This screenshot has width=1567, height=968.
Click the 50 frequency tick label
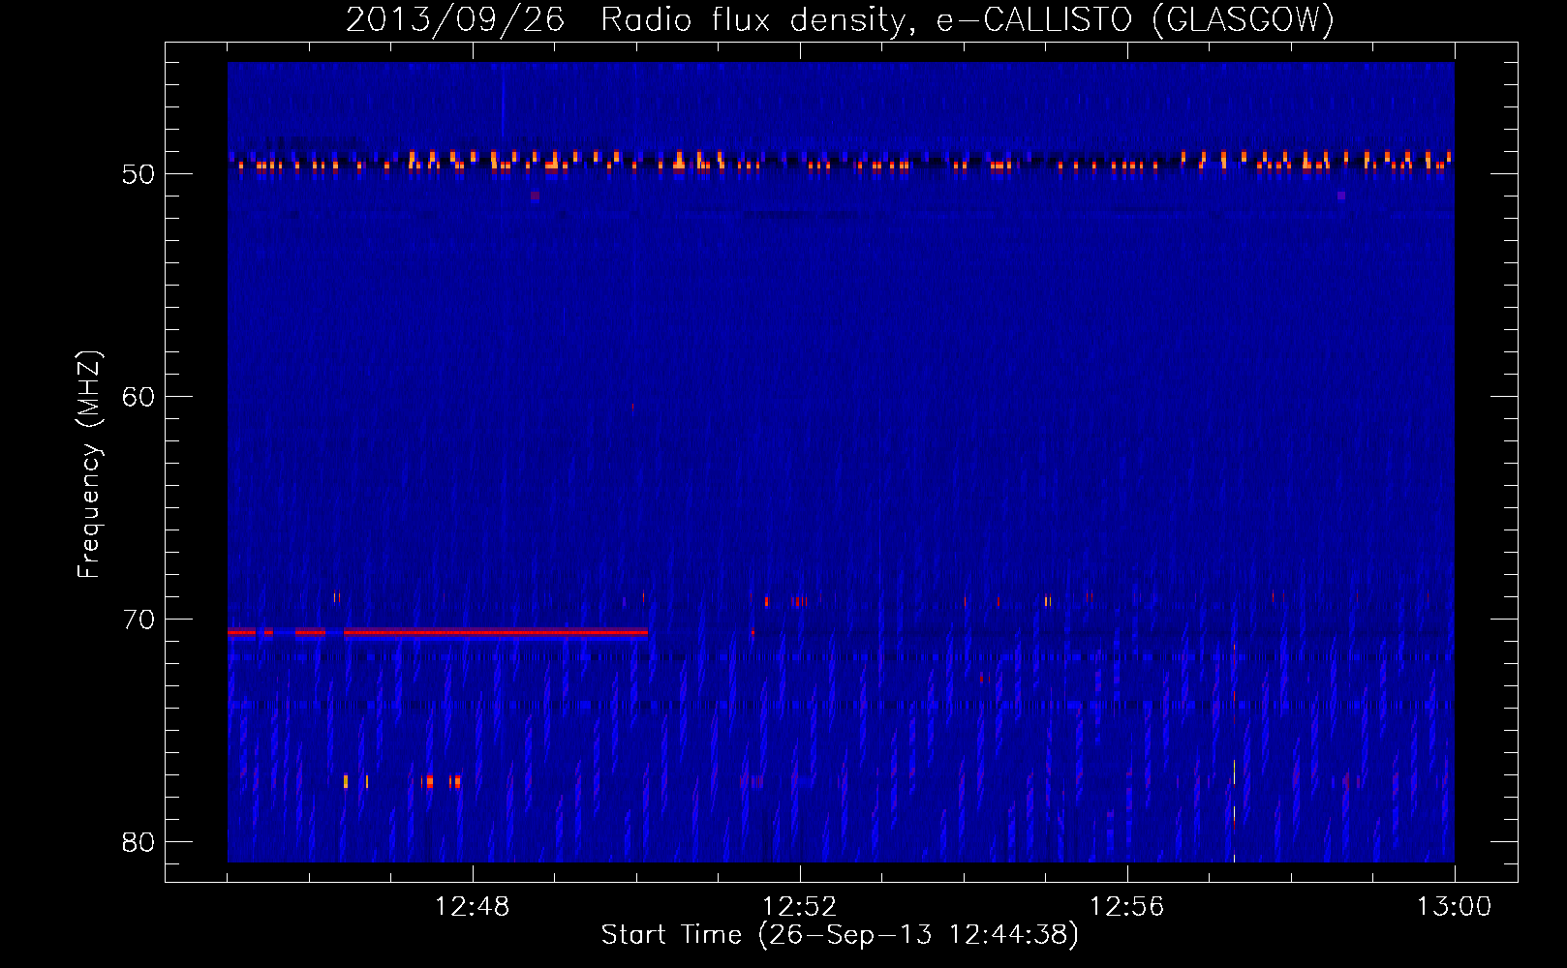[x=138, y=174]
